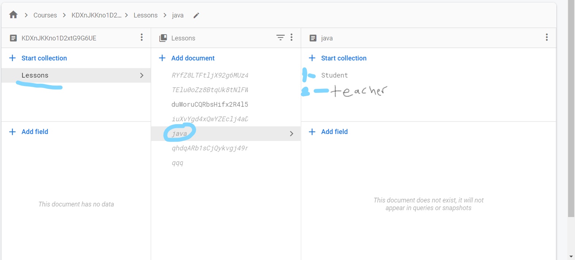Screen dimensions: 575x260
Task: Add document to Lessons collection
Action: [187, 58]
